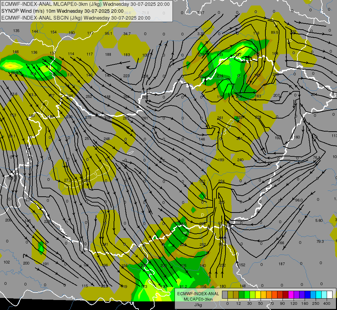Click the legend tick label '400'
337x310 pixels.
(327, 303)
